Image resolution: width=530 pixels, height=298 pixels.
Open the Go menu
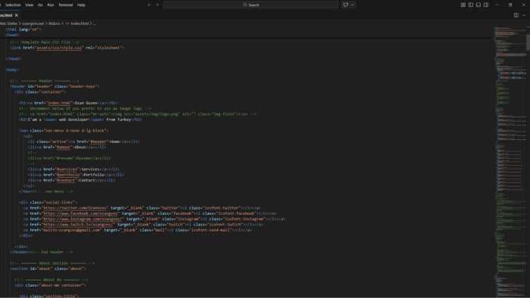pos(40,5)
